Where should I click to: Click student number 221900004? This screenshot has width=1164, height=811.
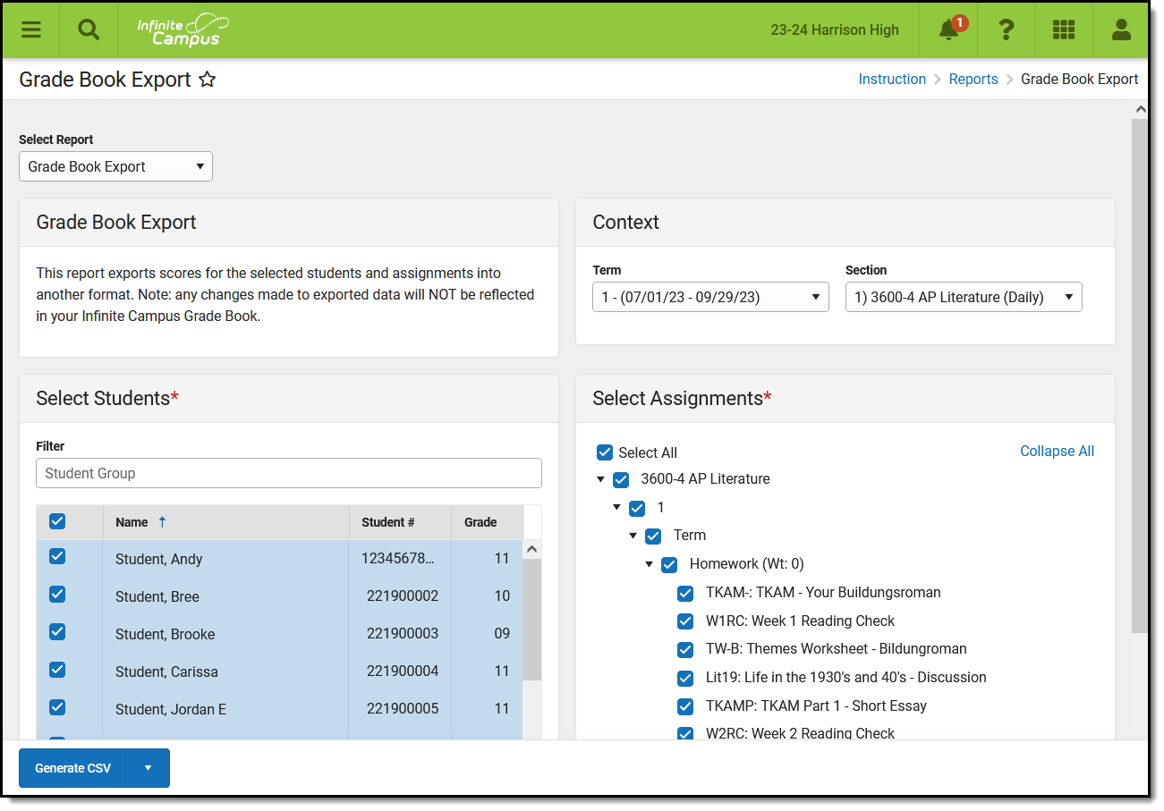(403, 672)
